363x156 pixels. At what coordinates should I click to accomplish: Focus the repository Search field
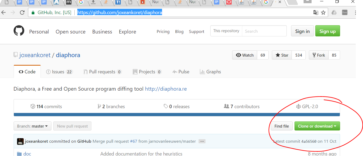(x=264, y=31)
